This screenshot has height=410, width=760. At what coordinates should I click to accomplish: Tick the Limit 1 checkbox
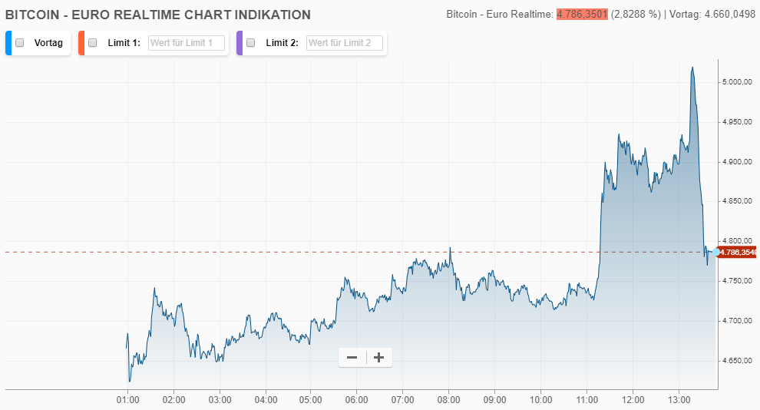(x=92, y=43)
